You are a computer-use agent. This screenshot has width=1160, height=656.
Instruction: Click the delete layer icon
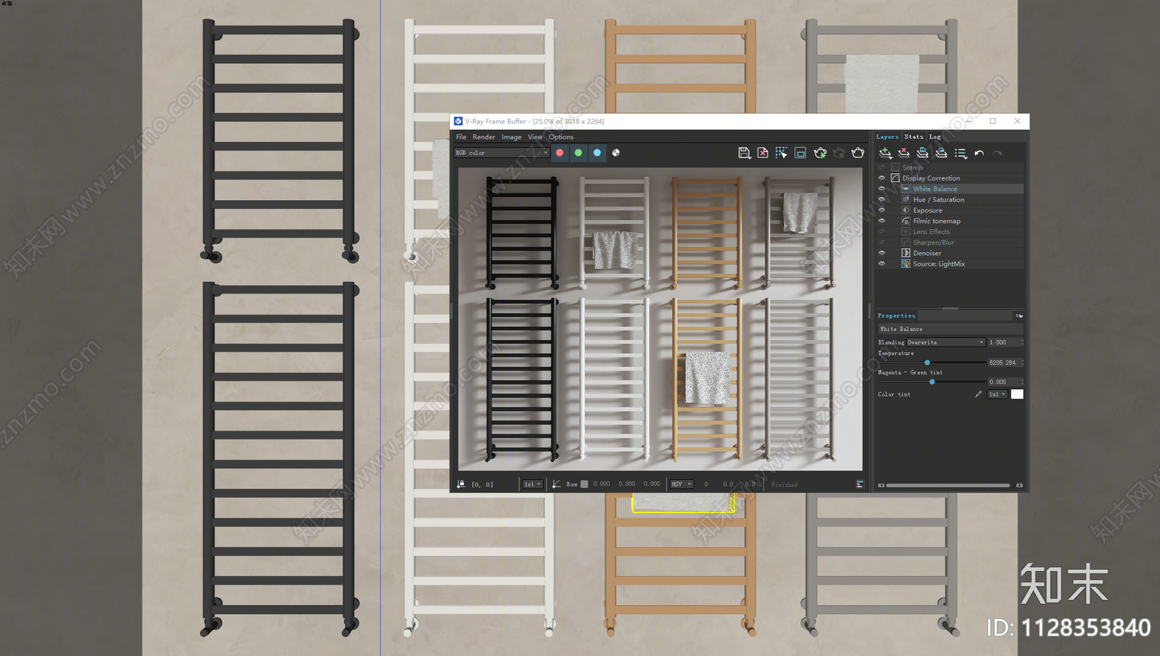(904, 153)
